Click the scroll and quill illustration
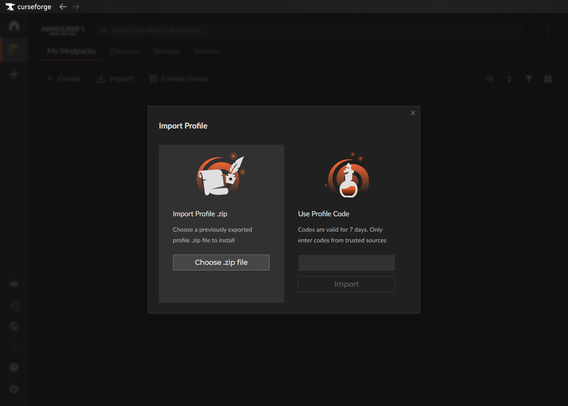The width and height of the screenshot is (568, 406). (x=220, y=175)
